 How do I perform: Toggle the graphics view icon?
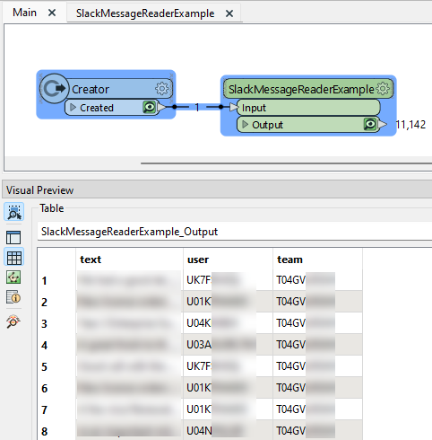point(13,277)
